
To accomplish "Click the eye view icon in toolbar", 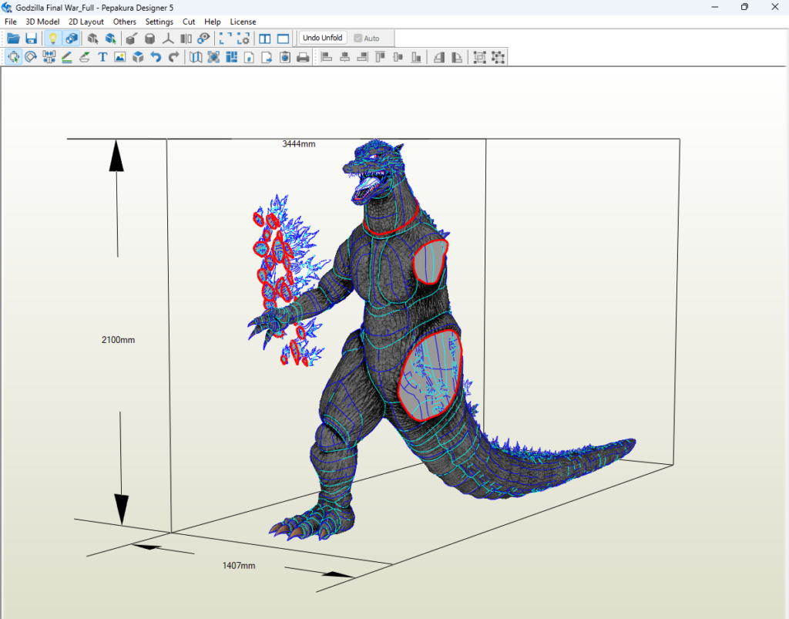I will tap(203, 39).
